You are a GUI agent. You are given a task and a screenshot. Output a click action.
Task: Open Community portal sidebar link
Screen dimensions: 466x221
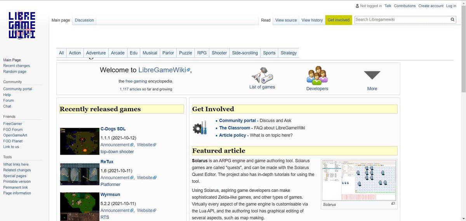tap(17, 89)
